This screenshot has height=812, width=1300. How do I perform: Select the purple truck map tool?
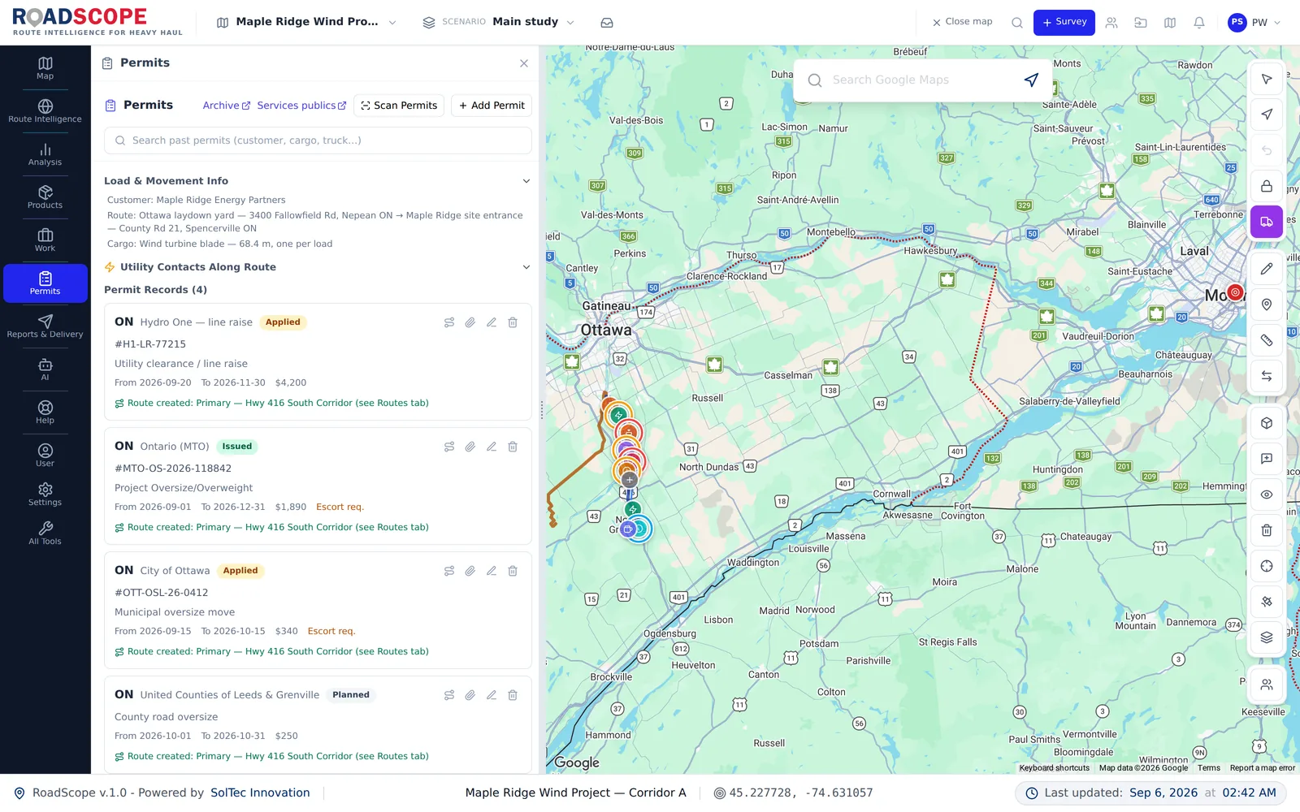[x=1267, y=222]
